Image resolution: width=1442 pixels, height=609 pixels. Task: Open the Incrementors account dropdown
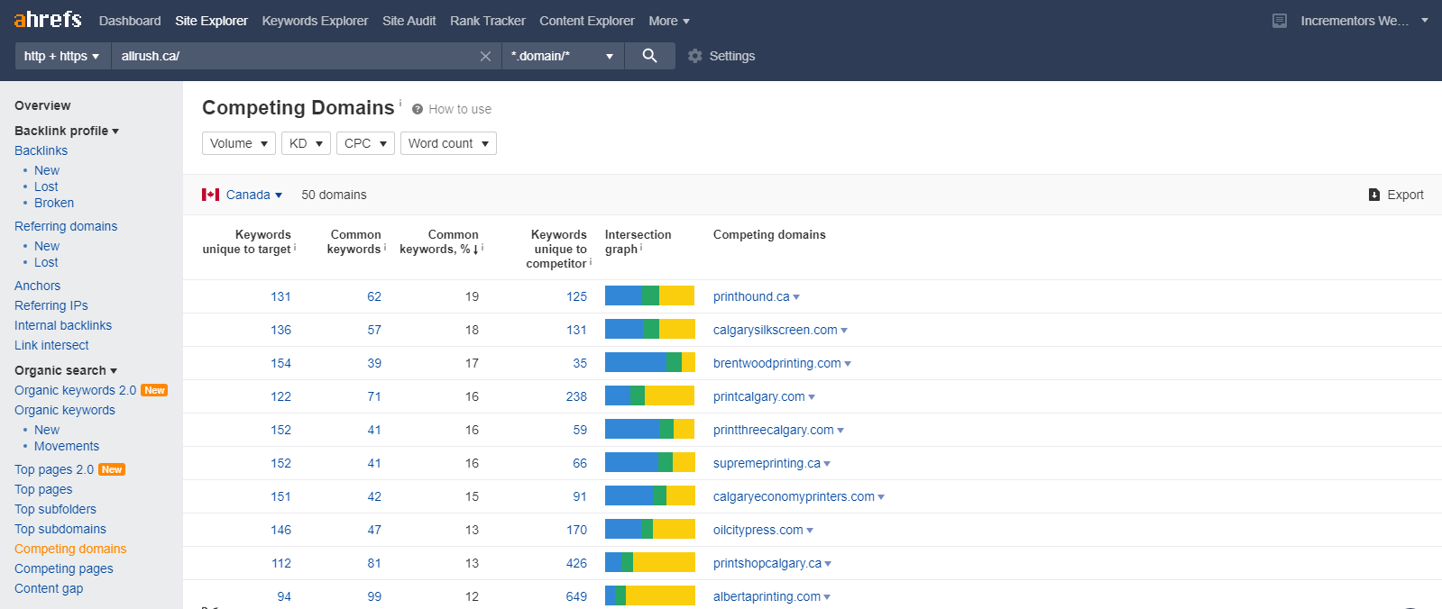1364,21
